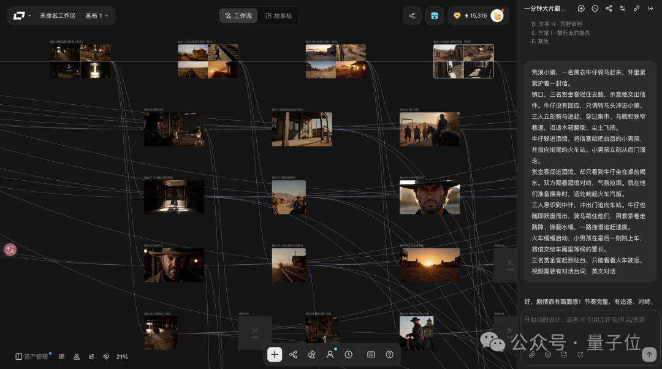Click the share icon in the top canvas bar
This screenshot has width=662, height=369.
(x=412, y=16)
